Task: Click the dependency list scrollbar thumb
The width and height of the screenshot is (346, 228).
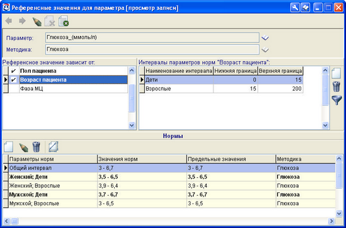Action: [x=131, y=98]
